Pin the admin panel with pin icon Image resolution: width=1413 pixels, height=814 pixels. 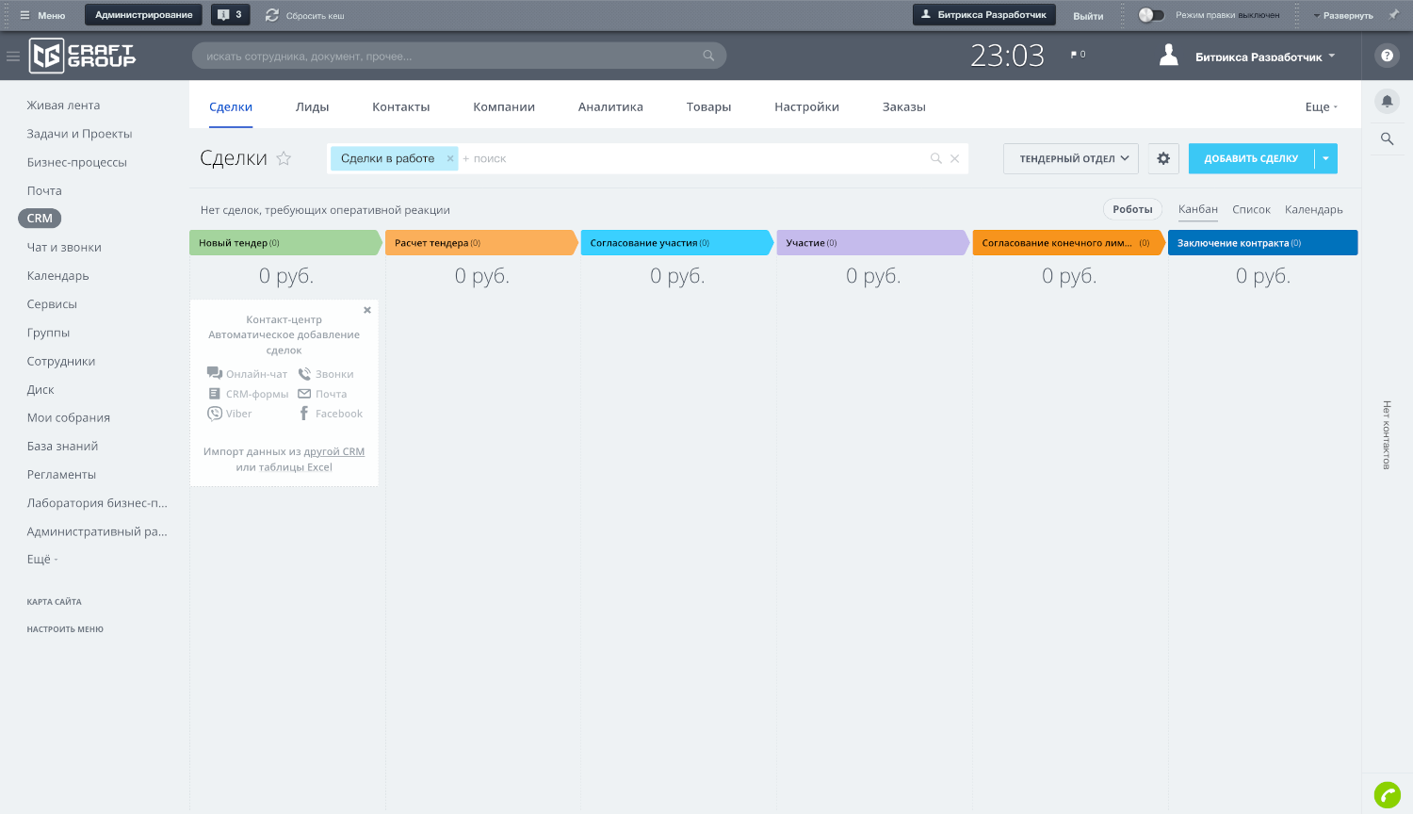(x=1394, y=15)
